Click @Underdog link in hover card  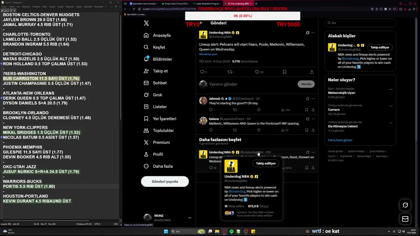point(237,191)
